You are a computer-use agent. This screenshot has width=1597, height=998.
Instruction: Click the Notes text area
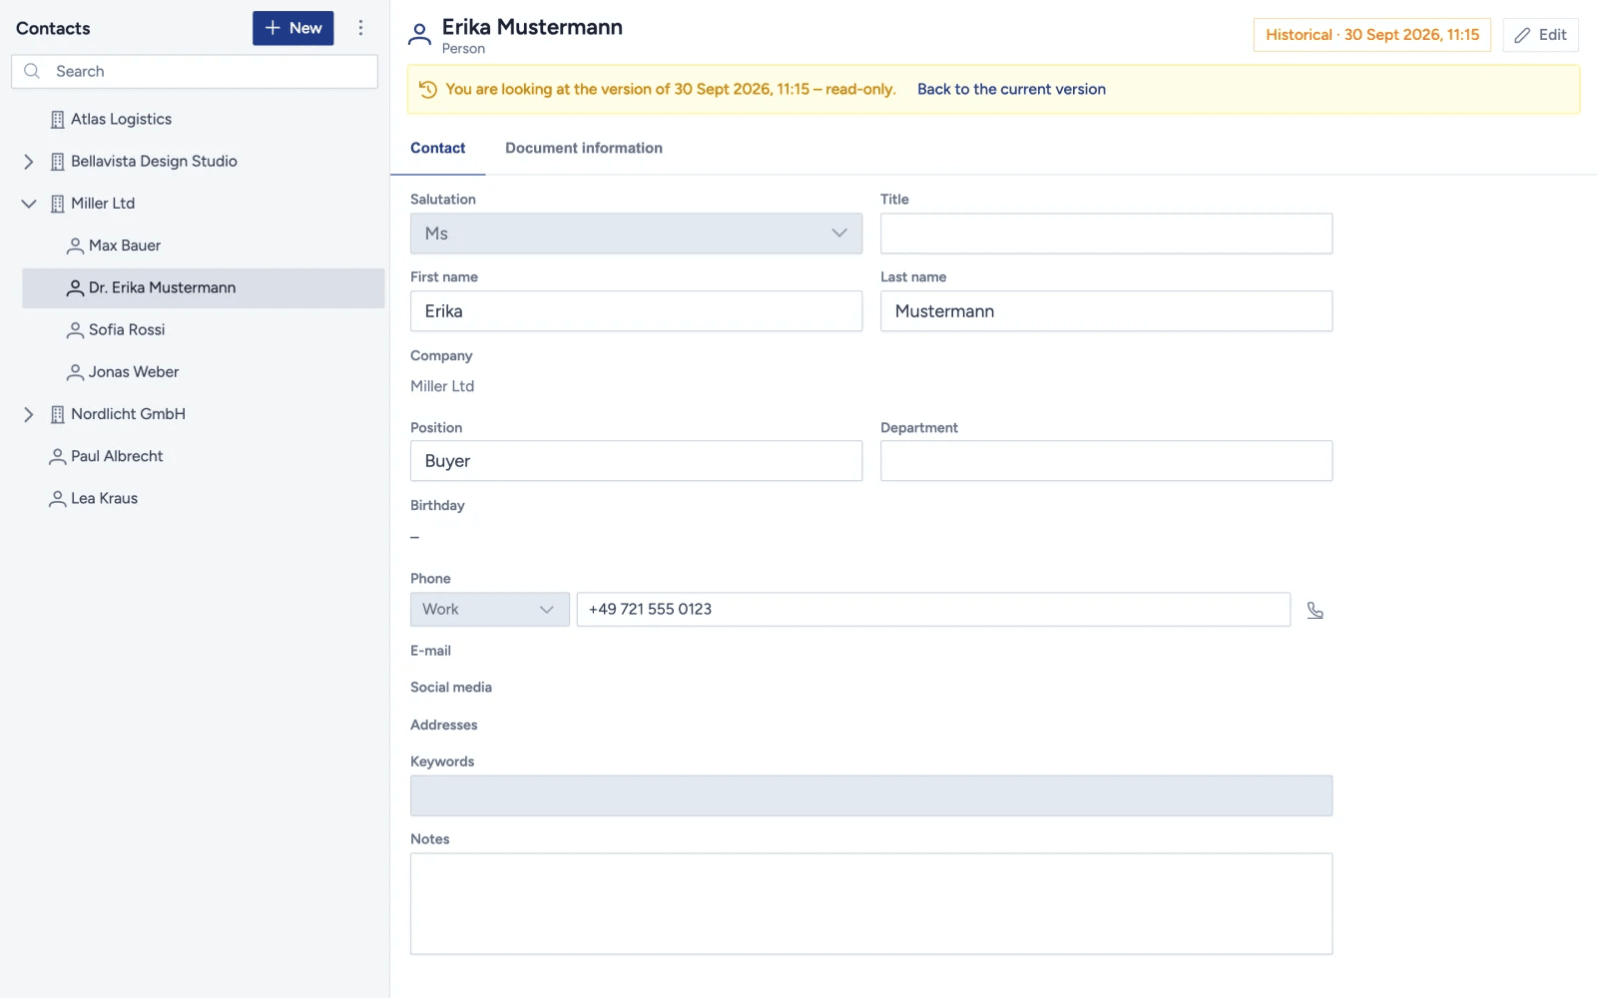click(871, 903)
